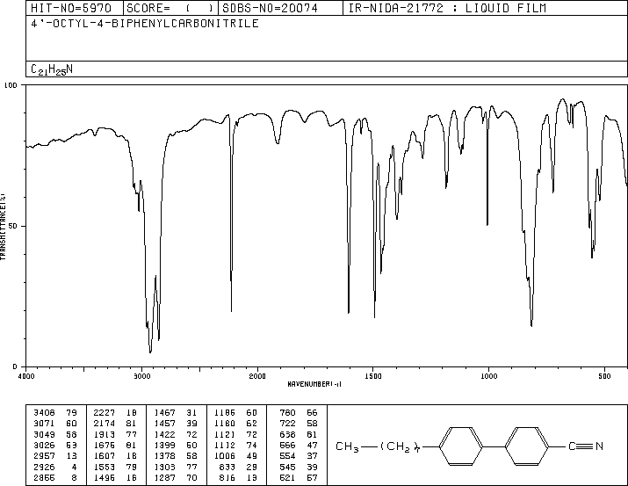628x486 pixels.
Task: Click the sharp nitrile peak tip near 2227
Action: click(x=231, y=311)
